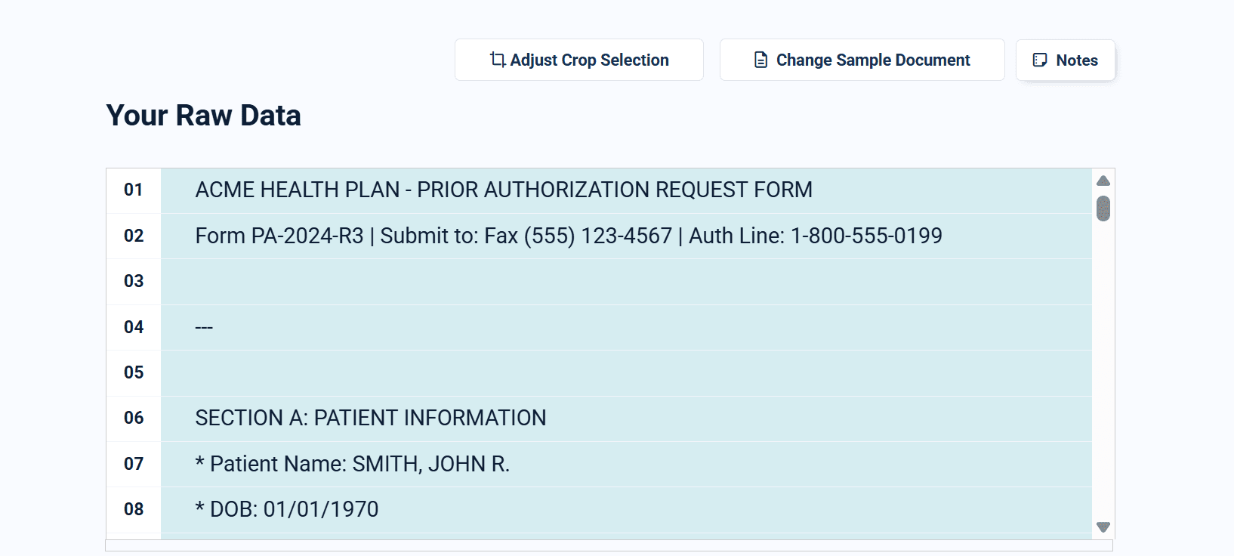Click the Your Raw Data heading
This screenshot has width=1234, height=556.
pyautogui.click(x=203, y=115)
